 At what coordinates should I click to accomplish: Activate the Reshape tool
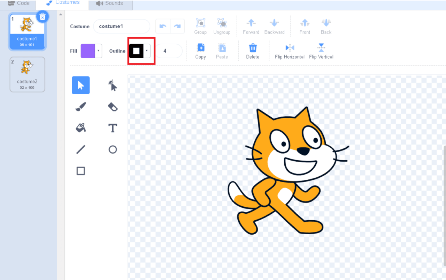112,85
